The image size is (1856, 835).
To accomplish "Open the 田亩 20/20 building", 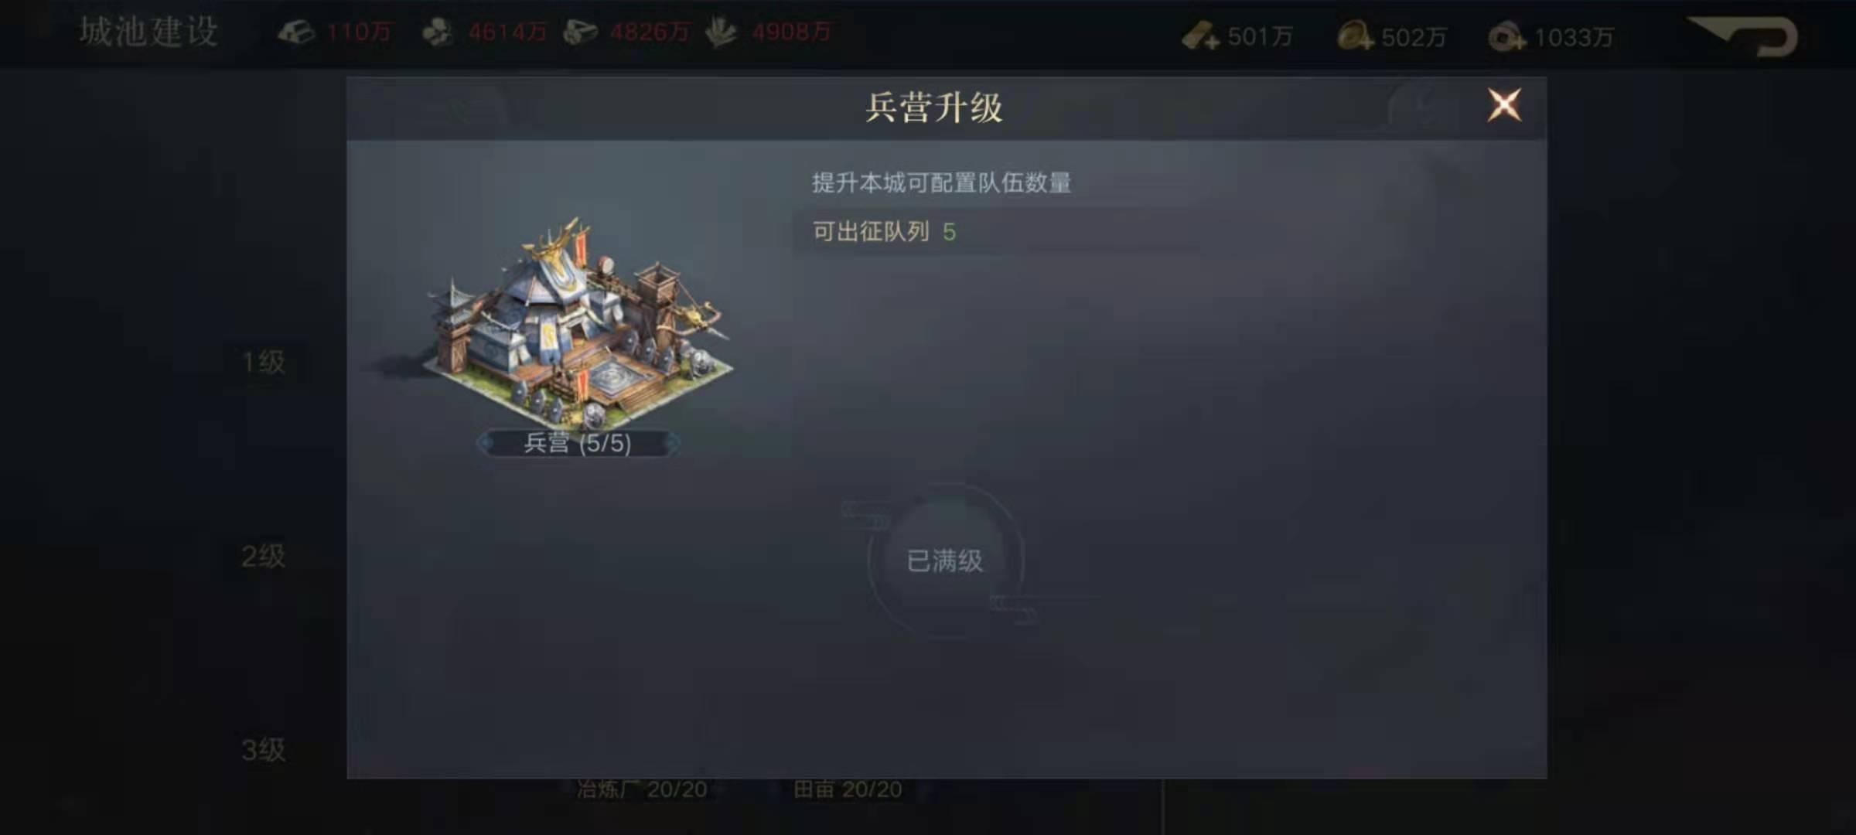I will pos(848,789).
